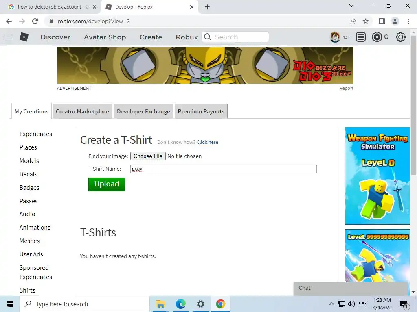417x312 pixels.
Task: Open Avatar Shop in the navbar
Action: point(105,37)
